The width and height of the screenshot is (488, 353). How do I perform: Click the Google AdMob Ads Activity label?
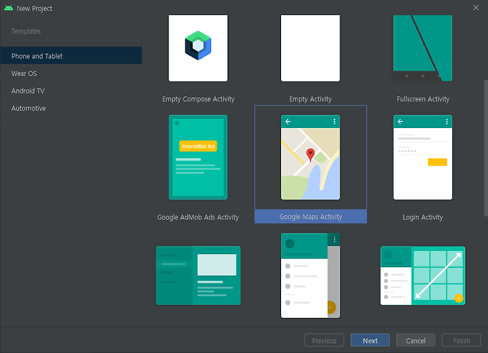(198, 217)
